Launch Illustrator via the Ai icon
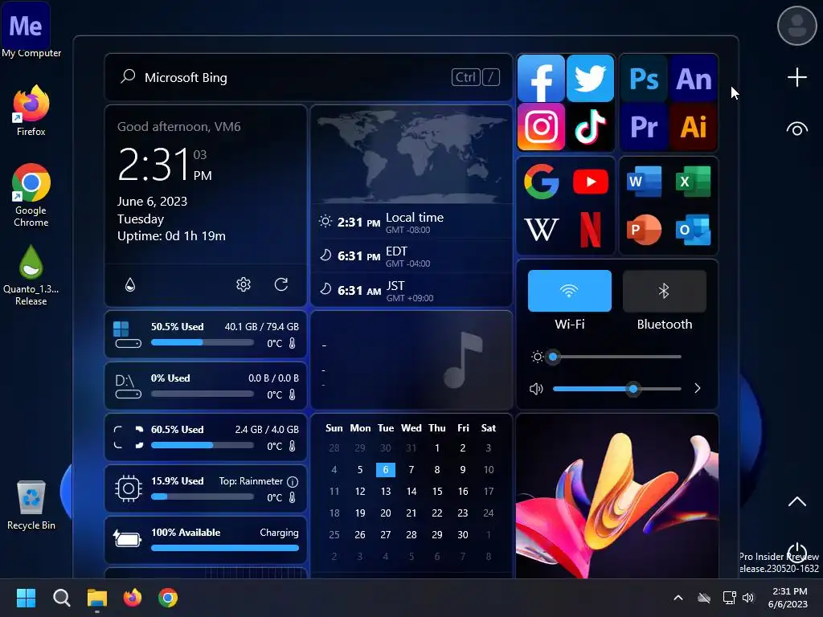The image size is (823, 617). pyautogui.click(x=694, y=126)
